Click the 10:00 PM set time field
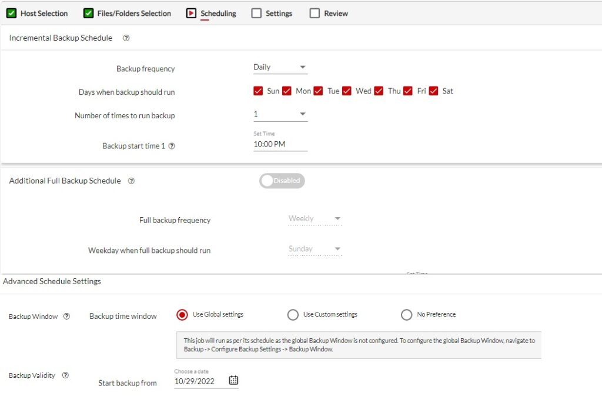Screen dimensions: 602x396 coord(280,144)
